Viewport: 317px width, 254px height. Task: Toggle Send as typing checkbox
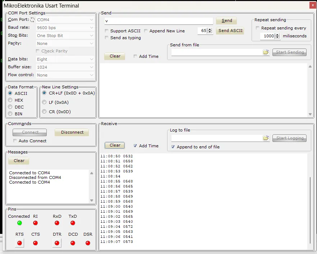click(106, 38)
